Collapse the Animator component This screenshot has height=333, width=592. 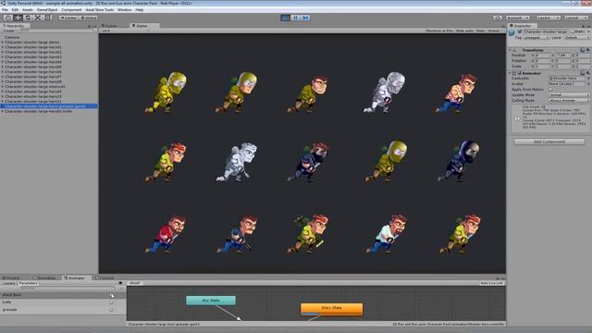(510, 73)
